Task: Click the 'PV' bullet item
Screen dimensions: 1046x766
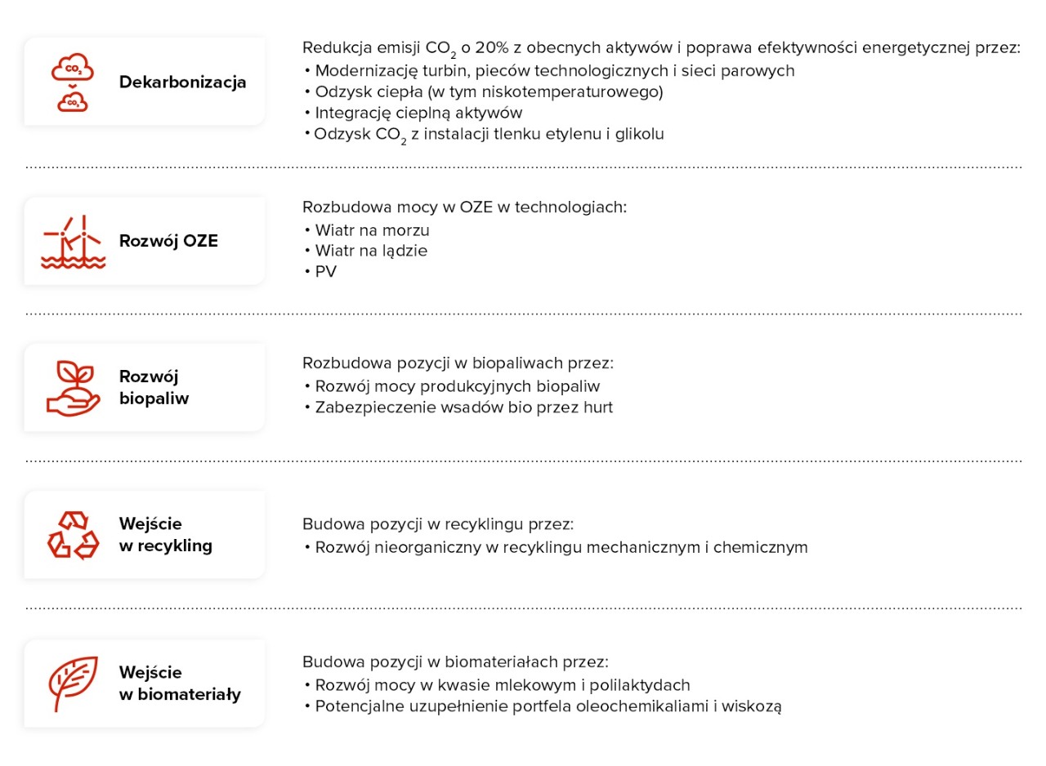Action: pyautogui.click(x=325, y=272)
